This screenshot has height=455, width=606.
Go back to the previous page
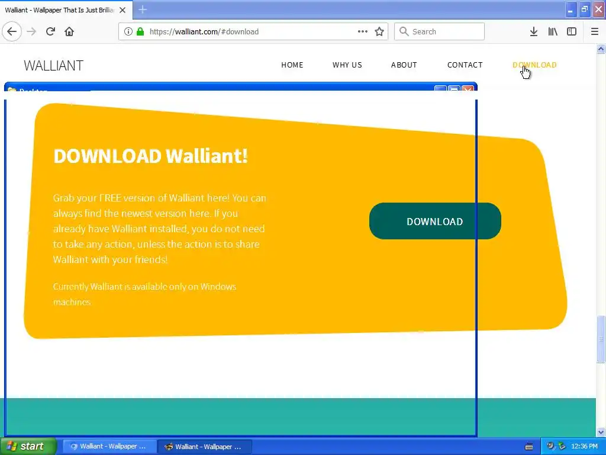coord(12,31)
